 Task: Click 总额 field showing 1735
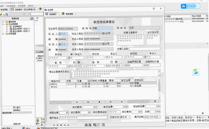tap(155, 112)
